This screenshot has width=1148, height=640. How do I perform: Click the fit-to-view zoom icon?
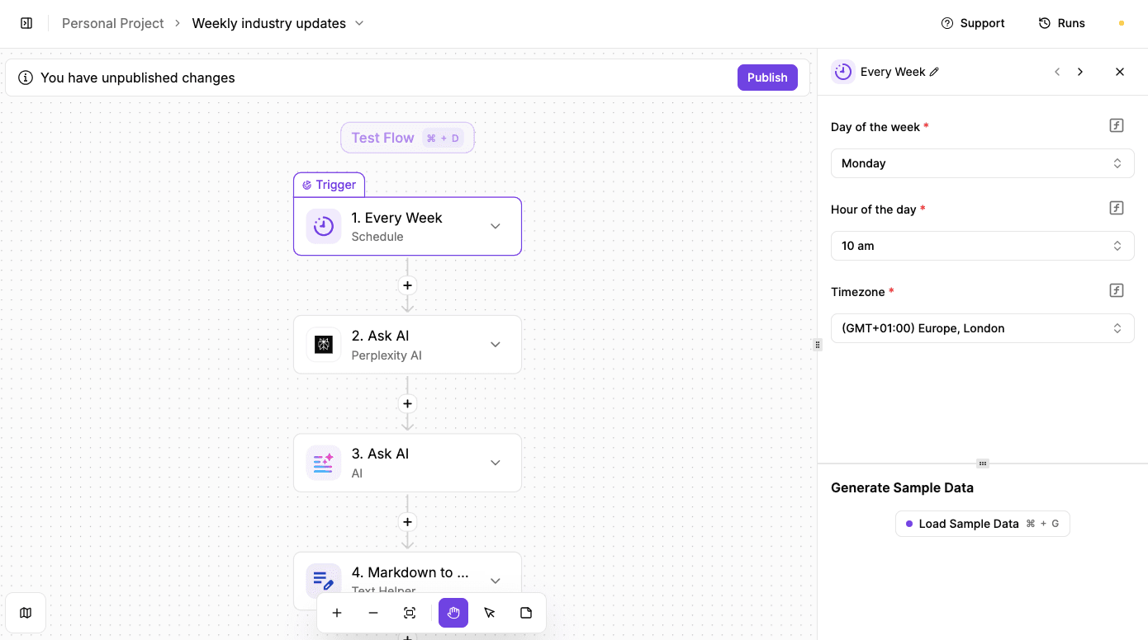coord(410,613)
